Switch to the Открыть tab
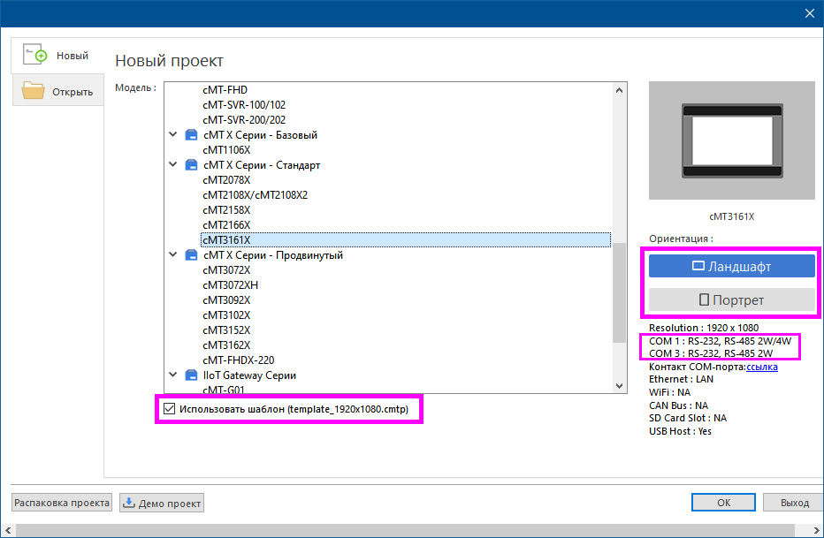 coord(57,91)
